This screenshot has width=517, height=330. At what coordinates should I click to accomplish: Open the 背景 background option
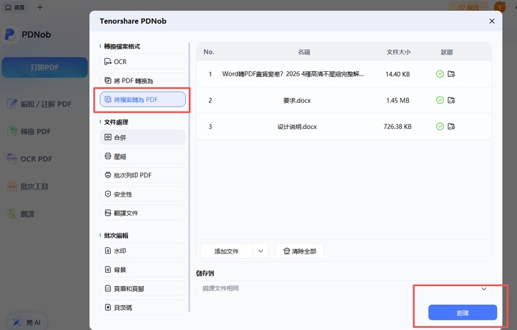coord(142,270)
